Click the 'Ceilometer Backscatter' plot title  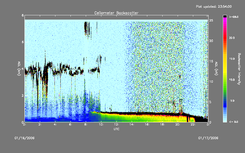click(116, 13)
